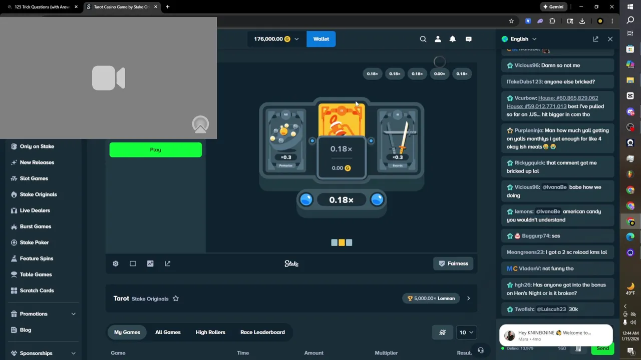Open Windows Start button
Viewport: 641px width, 360px height.
click(630, 6)
